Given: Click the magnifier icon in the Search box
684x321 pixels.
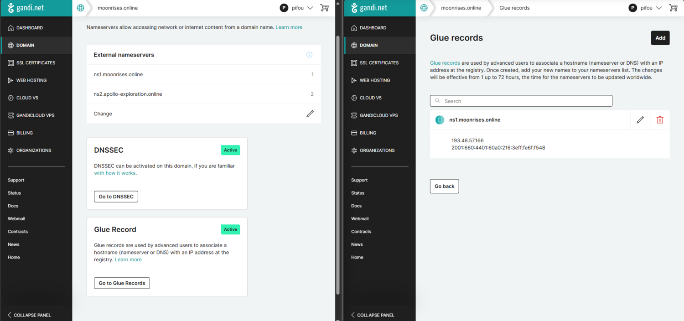Looking at the screenshot, I should (438, 101).
